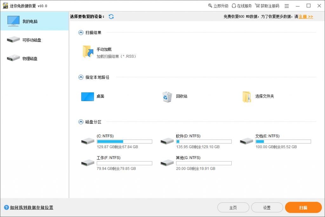This screenshot has width=325, height=217.
Task: Click 加载扫描结果 (*.RSS) text
Action: pyautogui.click(x=116, y=56)
